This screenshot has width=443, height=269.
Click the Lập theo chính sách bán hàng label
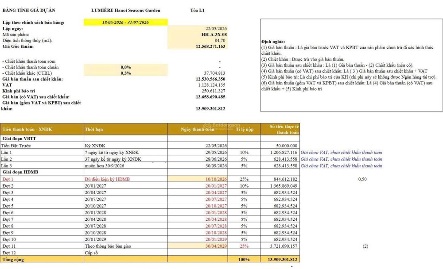pyautogui.click(x=33, y=22)
